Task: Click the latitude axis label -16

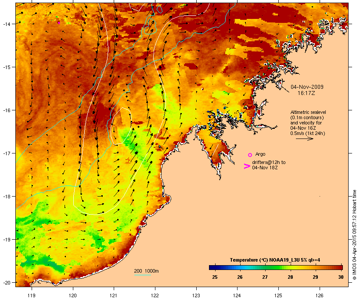Action: pyautogui.click(x=7, y=110)
